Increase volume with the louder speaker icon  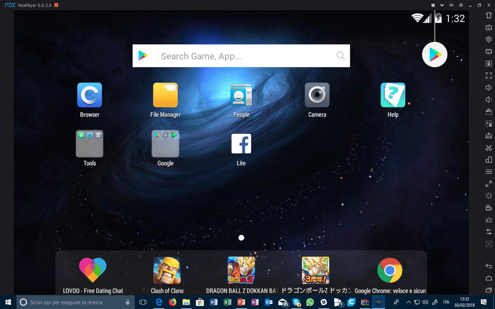tap(489, 88)
